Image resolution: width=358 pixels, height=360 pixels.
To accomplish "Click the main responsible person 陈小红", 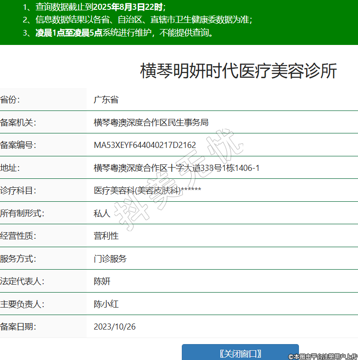I will pyautogui.click(x=106, y=304).
